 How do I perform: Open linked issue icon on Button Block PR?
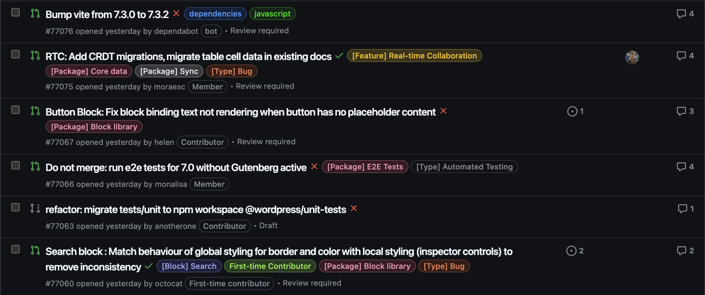pyautogui.click(x=572, y=111)
